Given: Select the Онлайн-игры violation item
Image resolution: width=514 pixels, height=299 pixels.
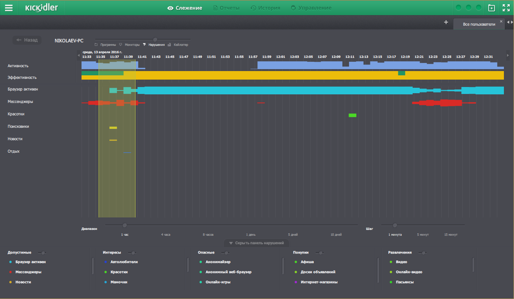Looking at the screenshot, I should tap(218, 282).
